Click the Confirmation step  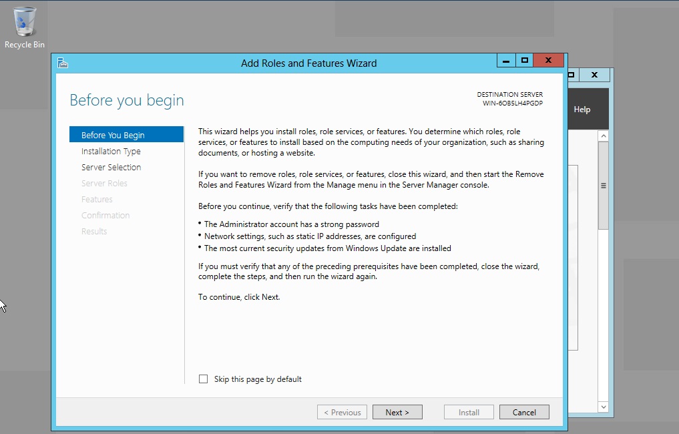pyautogui.click(x=105, y=215)
